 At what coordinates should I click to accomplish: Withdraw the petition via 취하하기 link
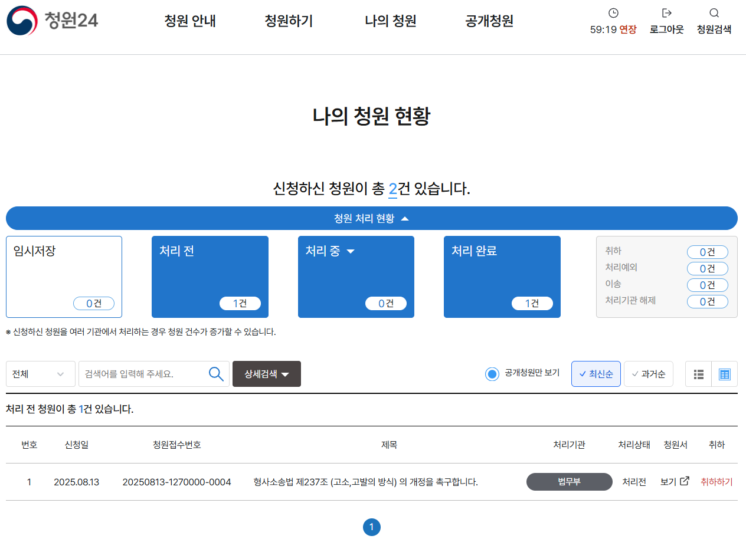point(716,482)
